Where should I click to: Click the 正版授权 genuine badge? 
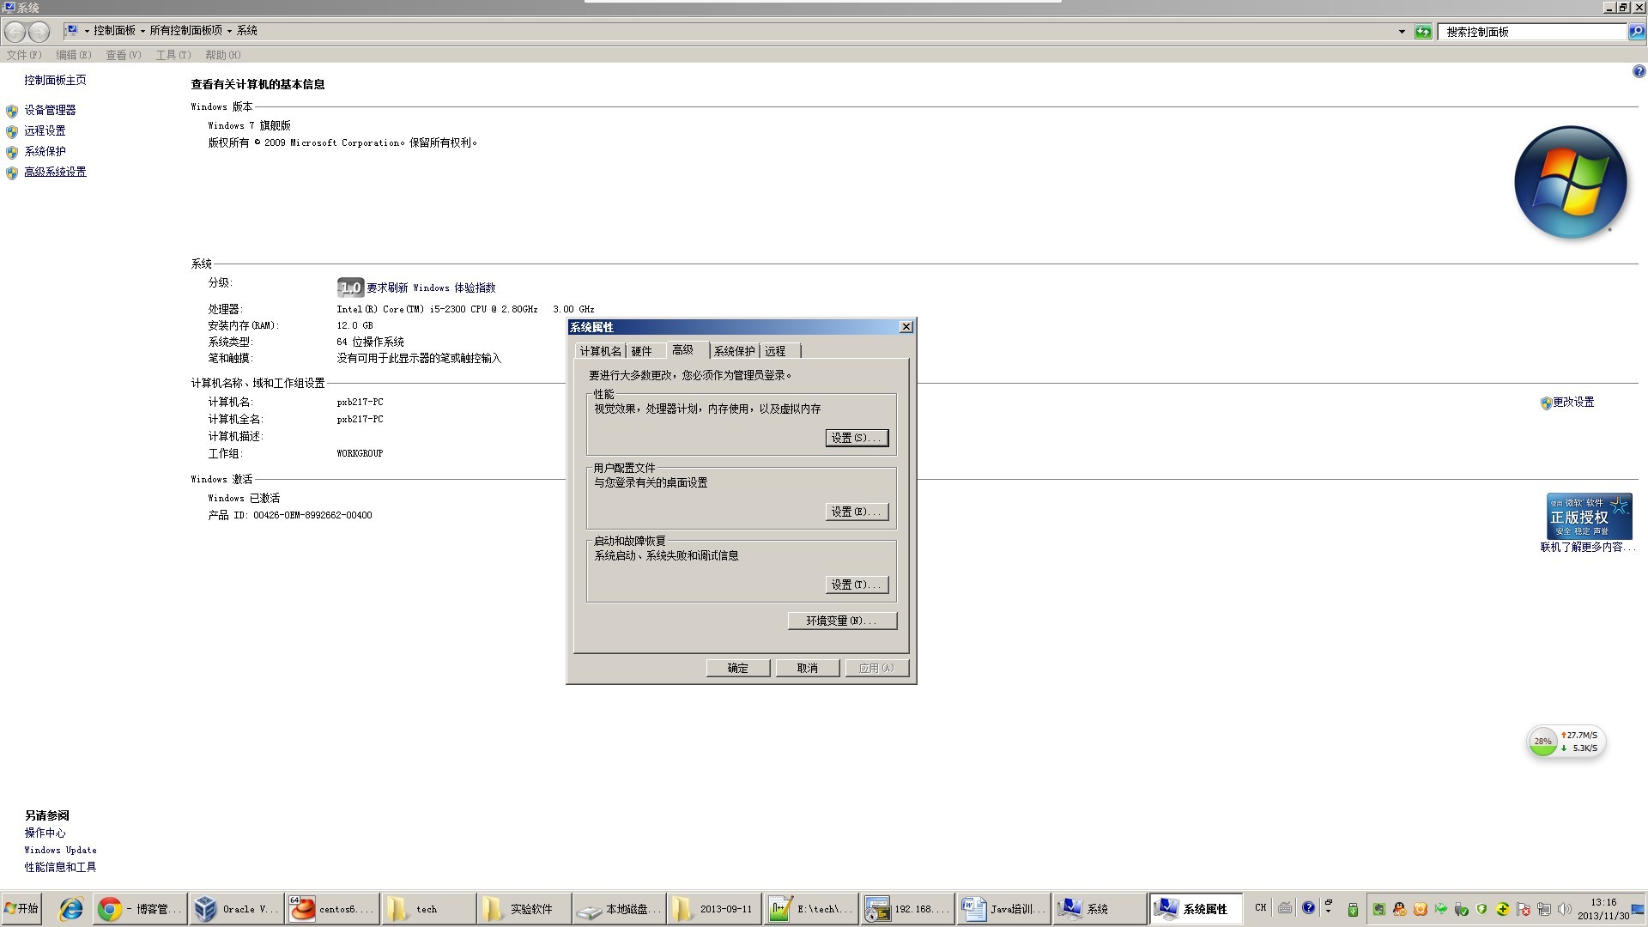click(1589, 516)
